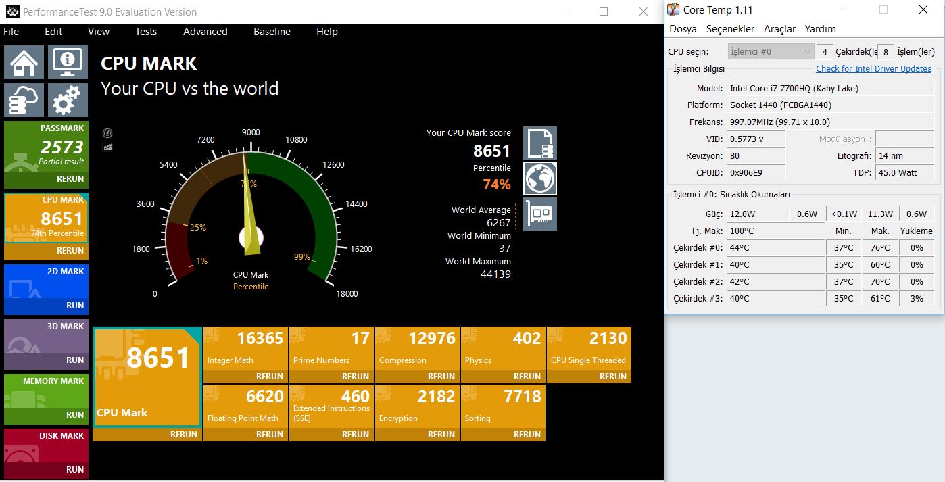This screenshot has height=482, width=945.
Task: Click the CPUID field 0x906E9
Action: (756, 172)
